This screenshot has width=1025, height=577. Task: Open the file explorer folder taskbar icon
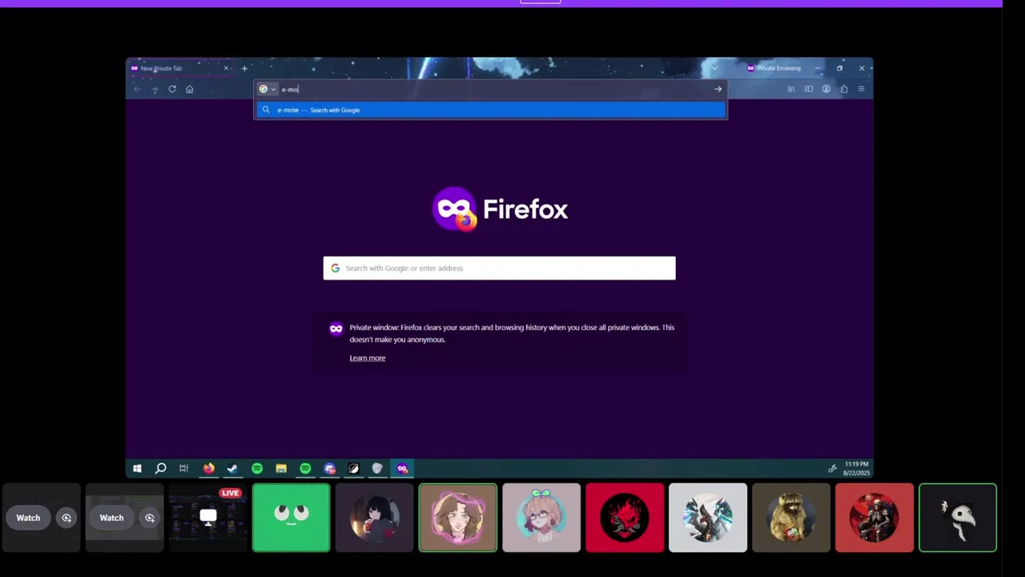281,469
